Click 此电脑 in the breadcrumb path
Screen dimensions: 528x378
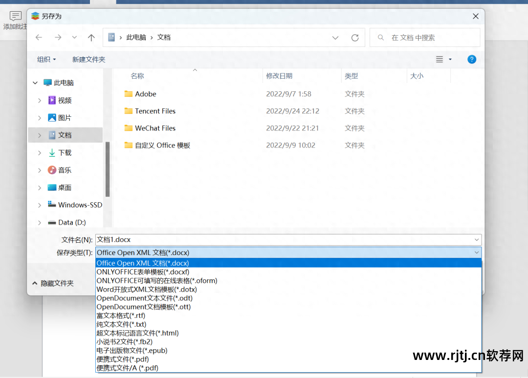point(135,37)
